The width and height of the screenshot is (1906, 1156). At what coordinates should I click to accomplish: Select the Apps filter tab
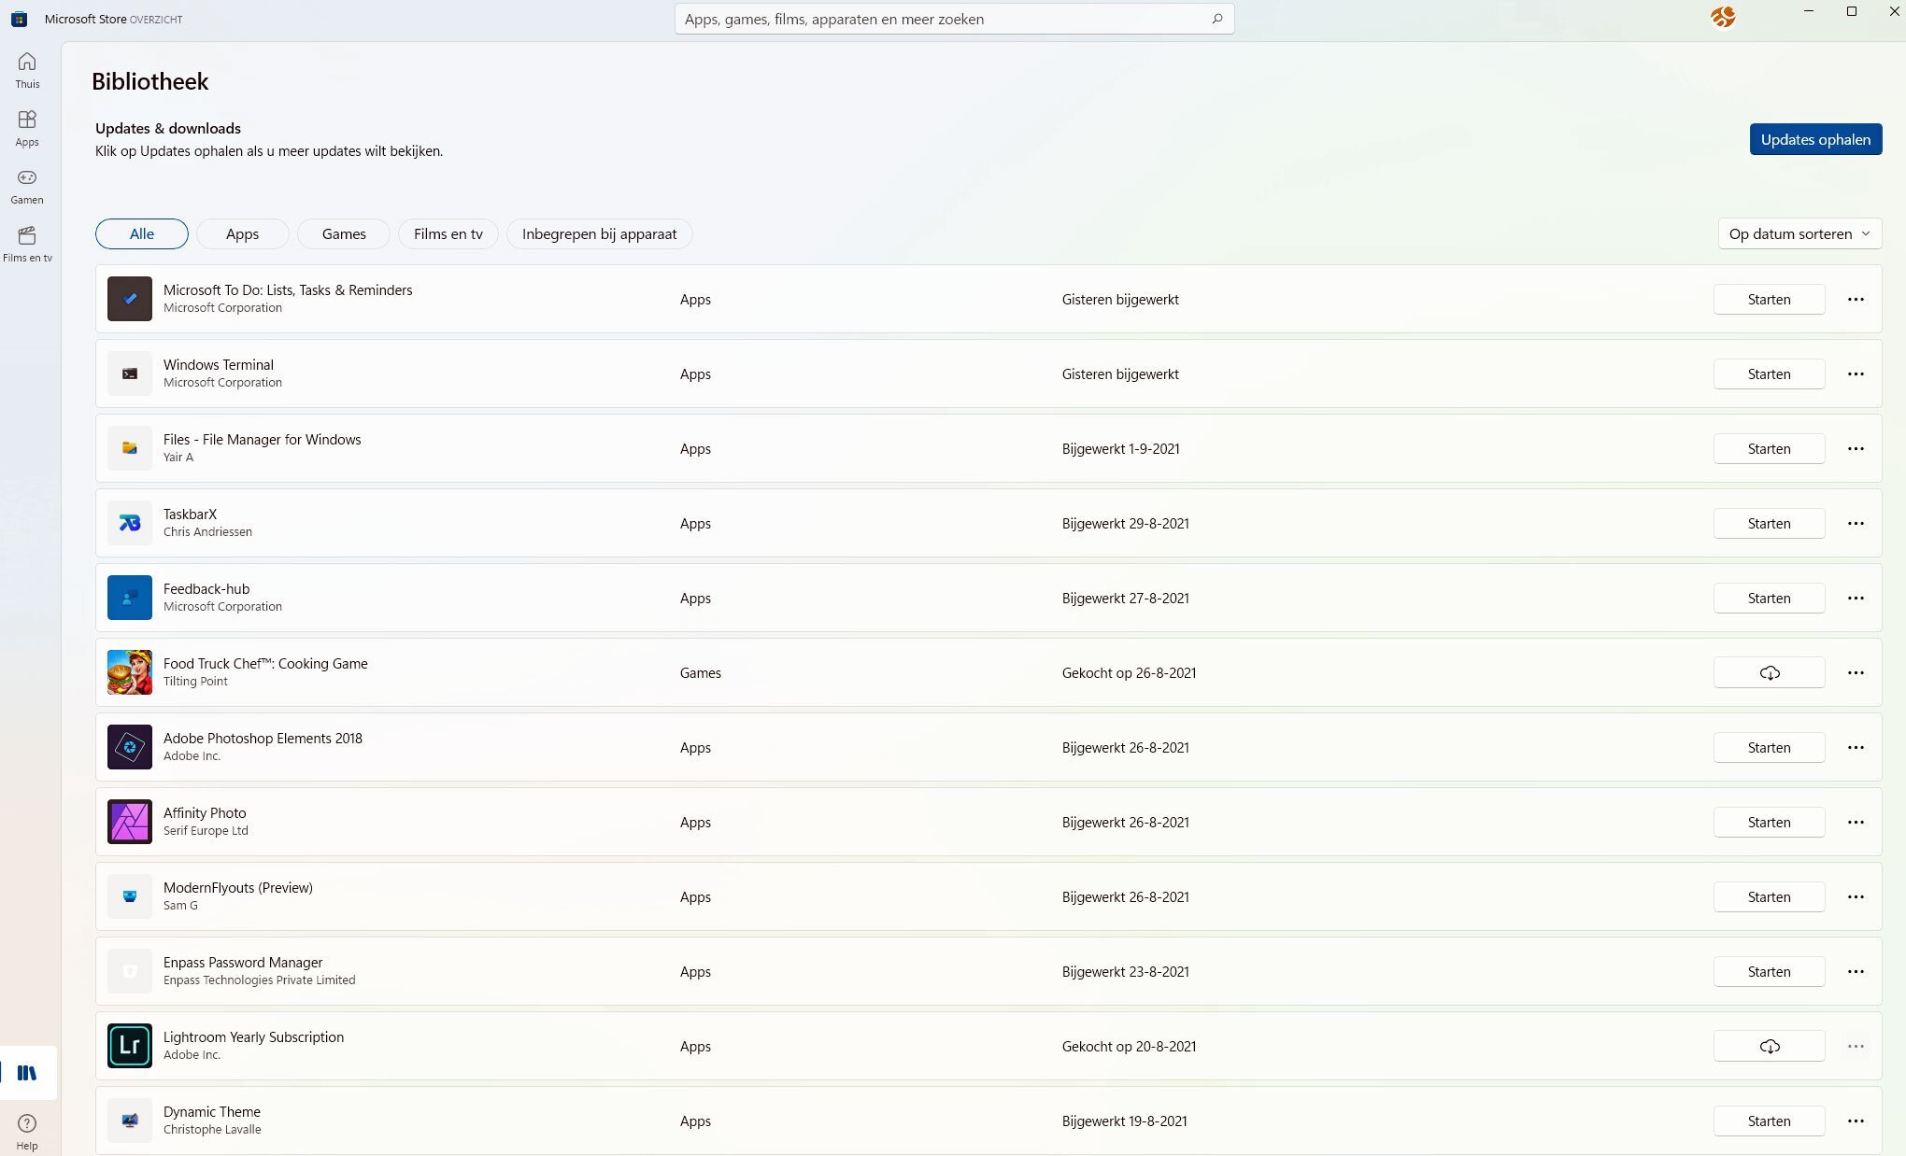[x=242, y=233]
